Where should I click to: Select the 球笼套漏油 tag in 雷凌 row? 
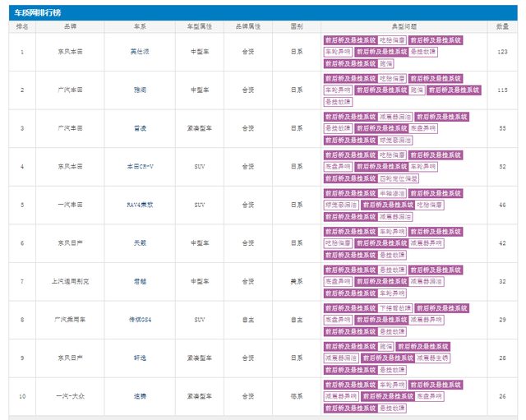tap(395, 140)
